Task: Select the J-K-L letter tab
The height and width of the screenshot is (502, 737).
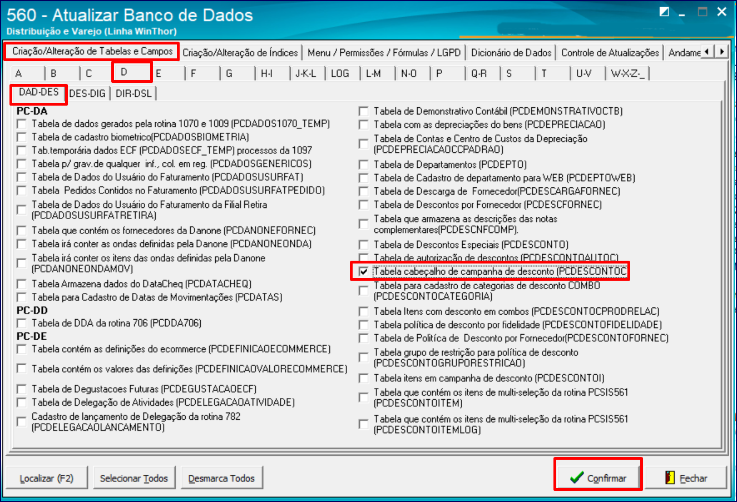Action: pyautogui.click(x=308, y=73)
